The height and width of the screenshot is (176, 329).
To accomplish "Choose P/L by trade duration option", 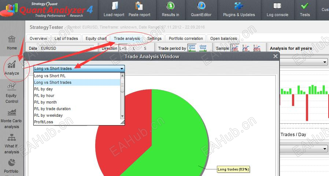I will [x=77, y=109].
